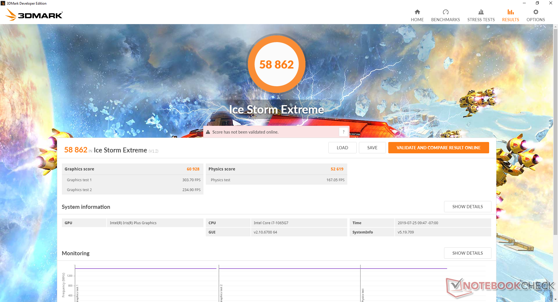
Task: Click the Notebookcheck watermark logo
Action: [500, 287]
